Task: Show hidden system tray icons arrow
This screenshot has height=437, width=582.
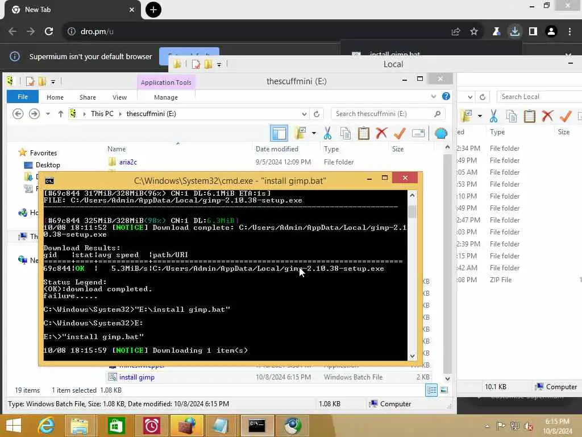Action: (x=487, y=426)
